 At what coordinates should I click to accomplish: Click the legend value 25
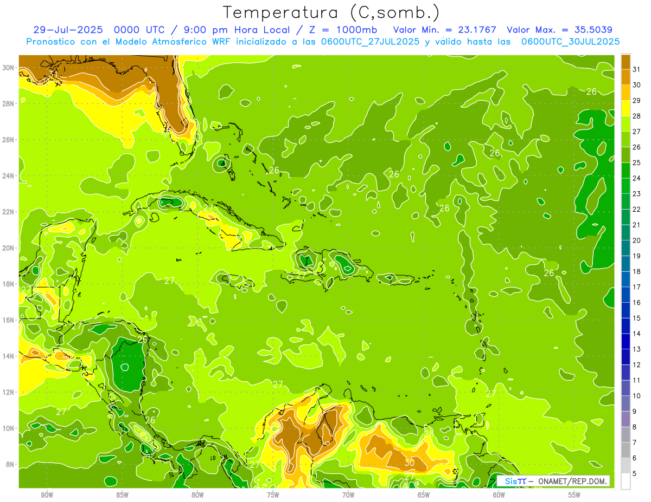tap(637, 162)
